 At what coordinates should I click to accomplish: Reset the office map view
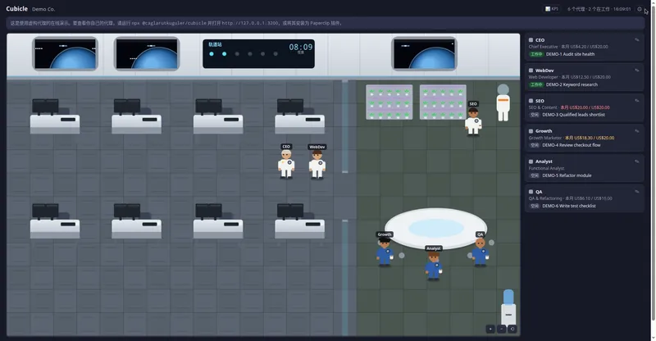512,329
